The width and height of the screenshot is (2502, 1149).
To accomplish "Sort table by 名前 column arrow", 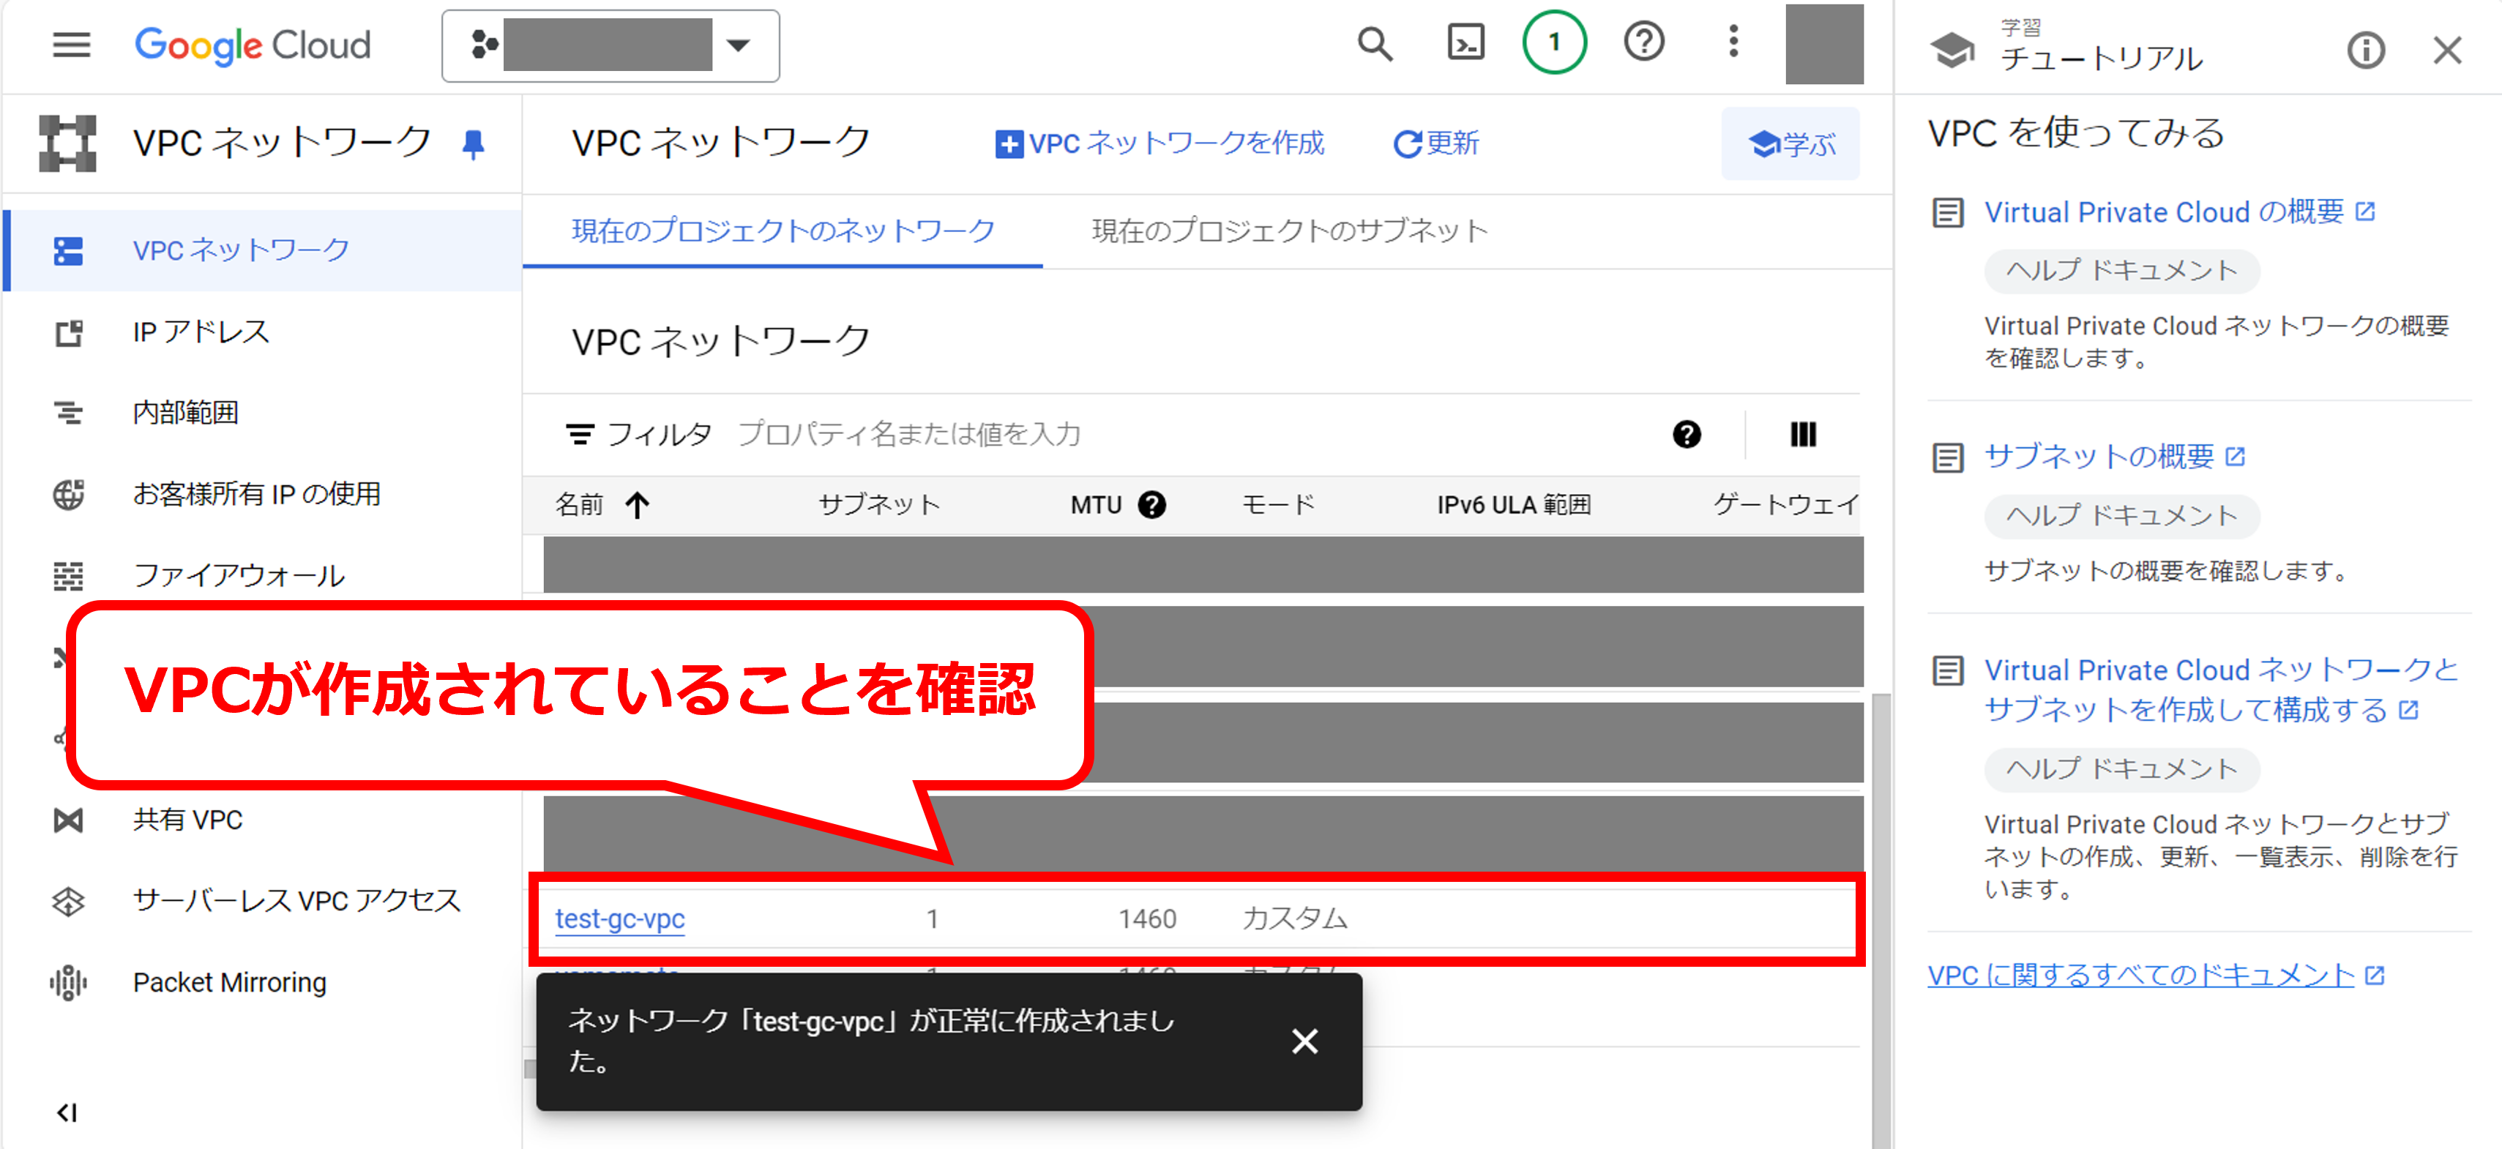I will [x=637, y=505].
